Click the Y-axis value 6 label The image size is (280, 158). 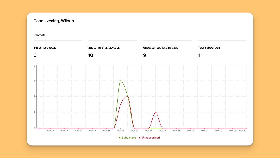pyautogui.click(x=34, y=81)
